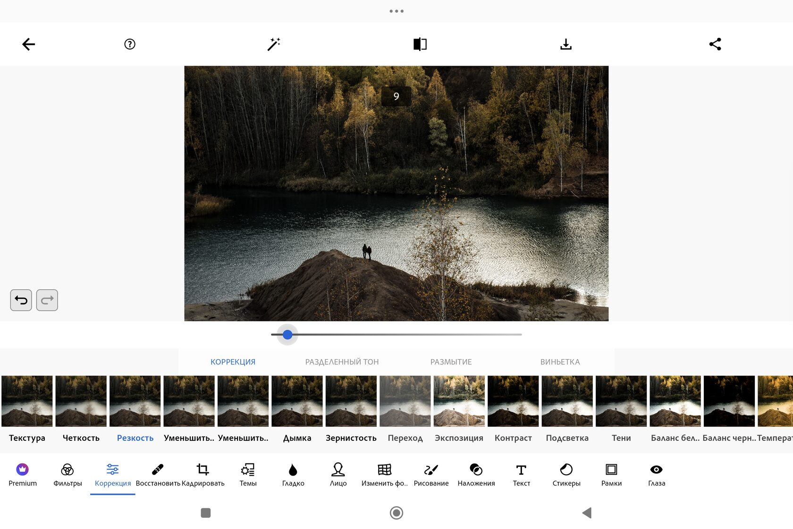Click the Экспозиция label text
Screen dimensions: 793x529
(x=459, y=438)
